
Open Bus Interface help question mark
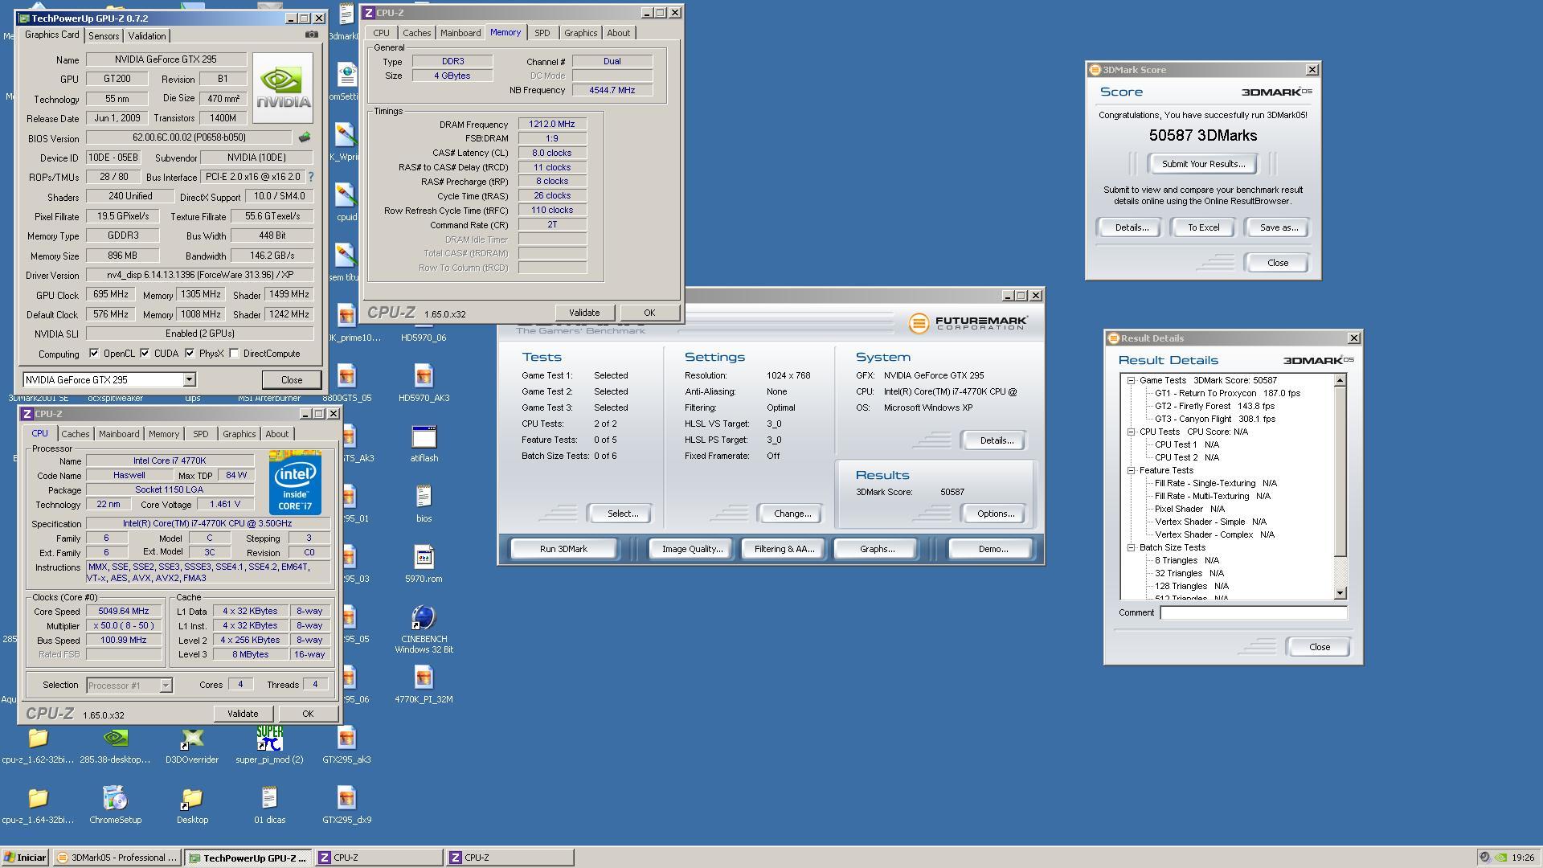[x=311, y=177]
